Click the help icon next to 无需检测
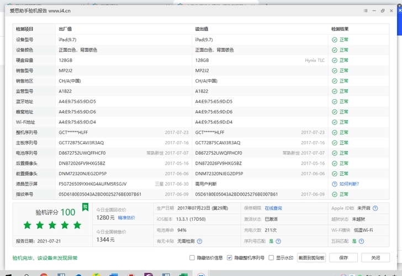This screenshot has height=276, width=402. click(x=199, y=241)
